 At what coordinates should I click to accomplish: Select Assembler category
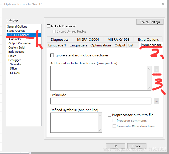coord(15,39)
